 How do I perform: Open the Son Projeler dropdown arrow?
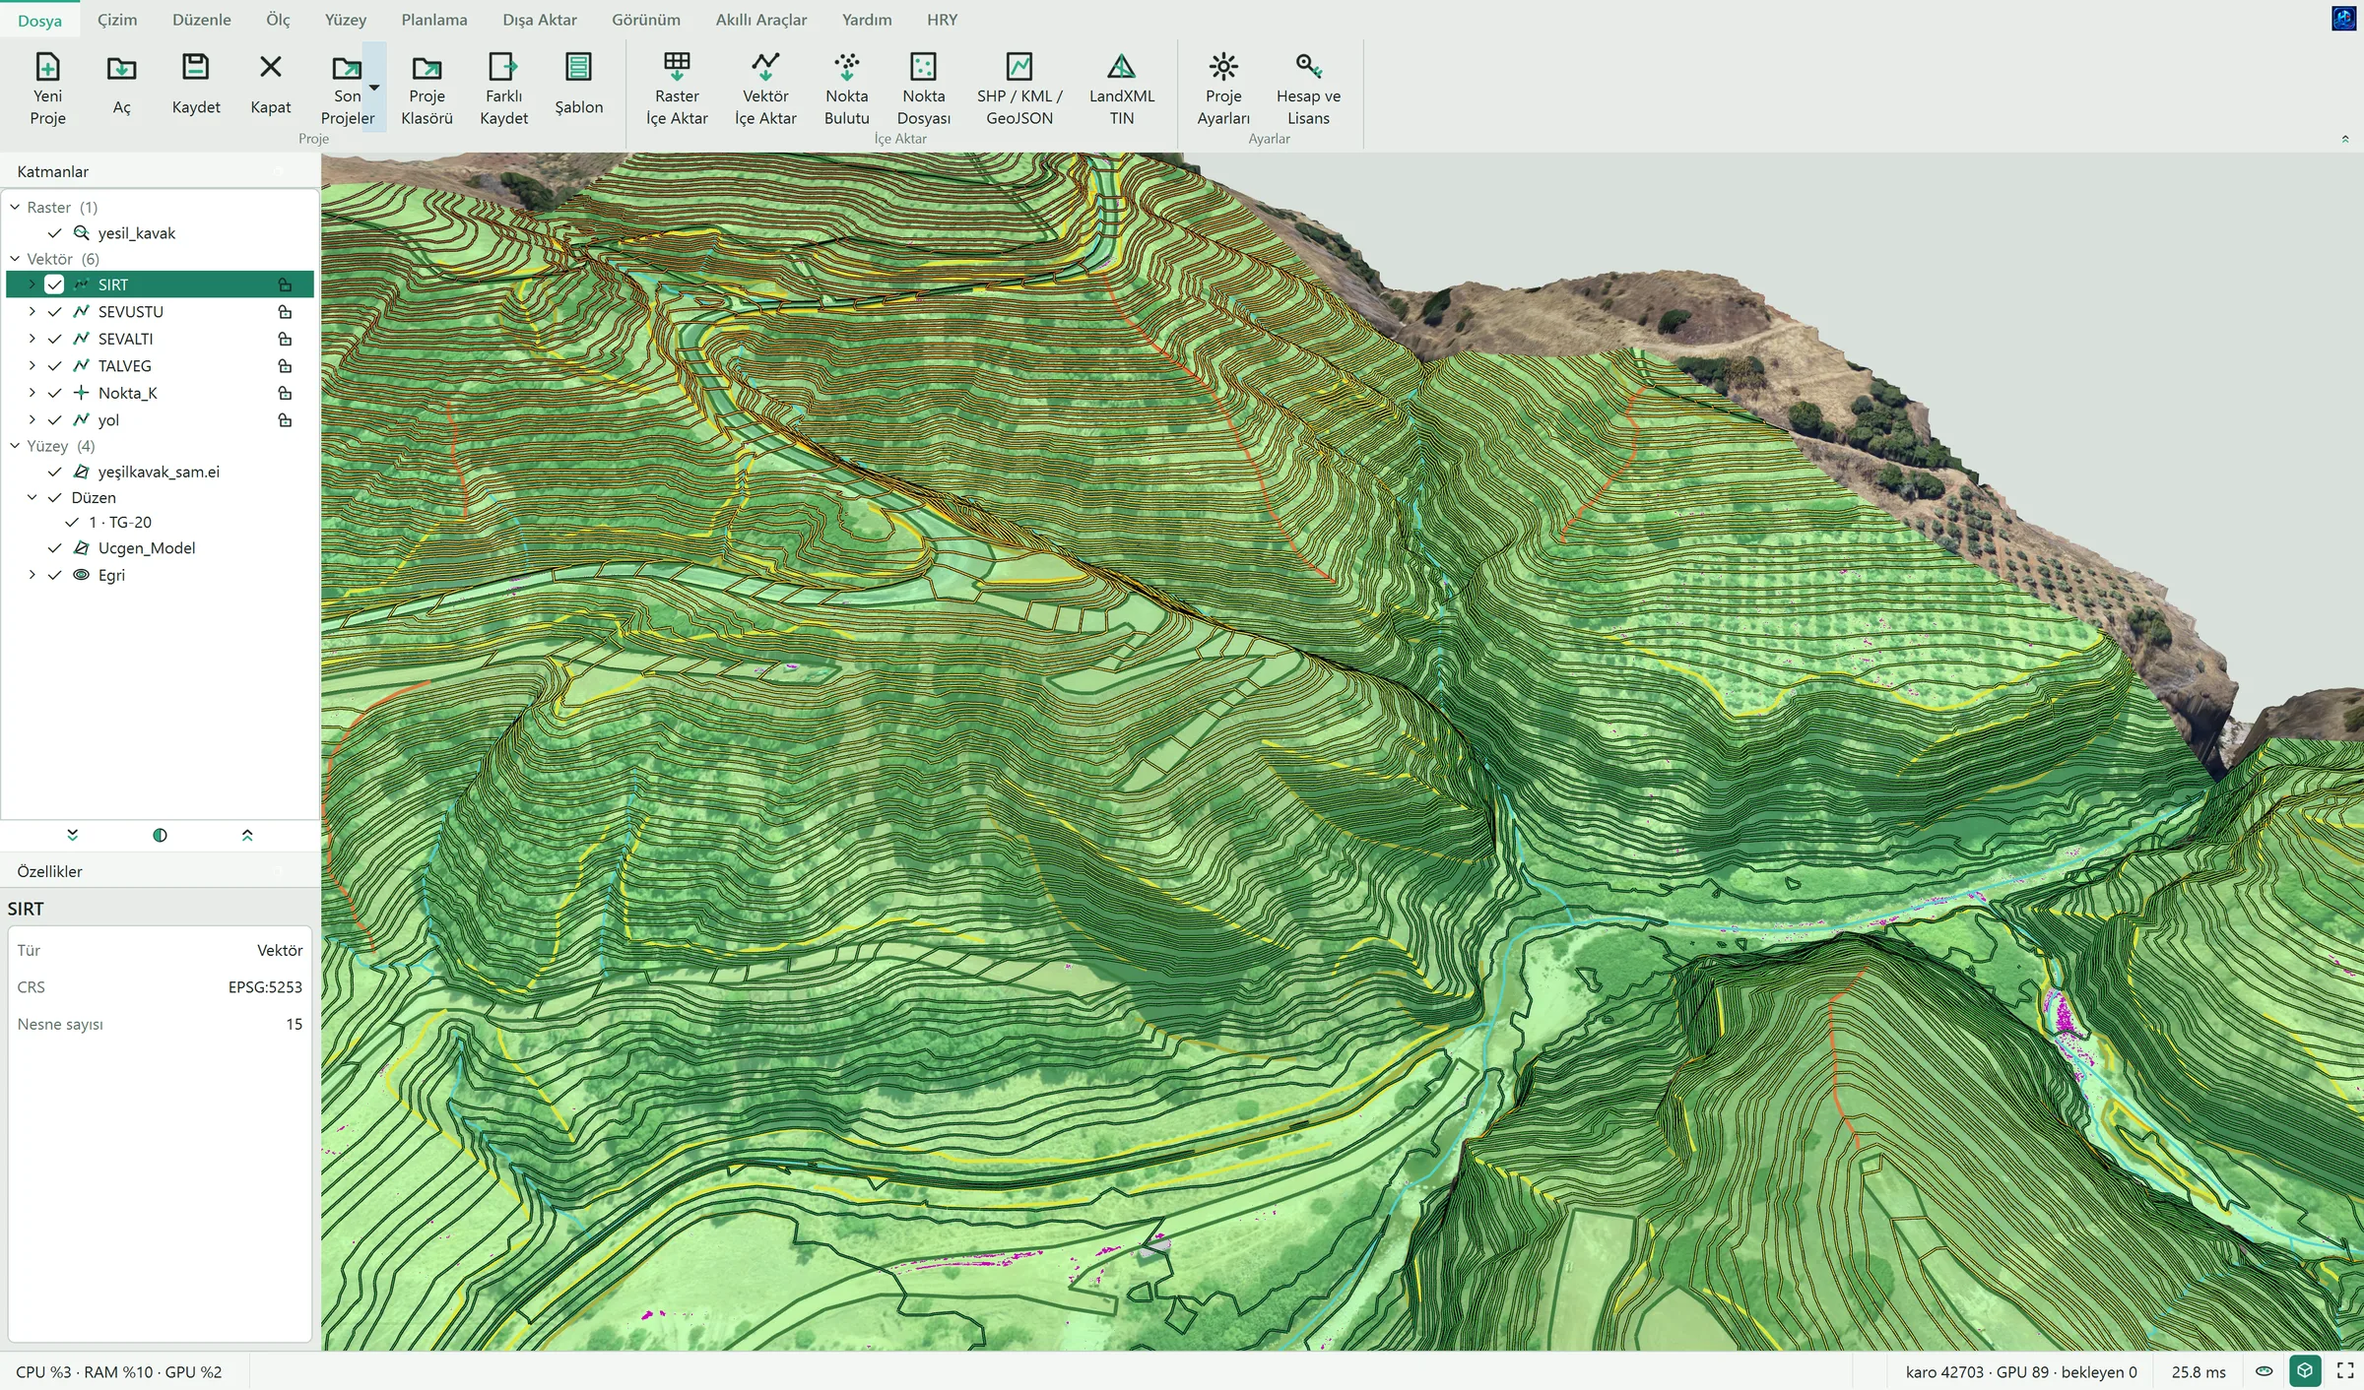click(374, 89)
